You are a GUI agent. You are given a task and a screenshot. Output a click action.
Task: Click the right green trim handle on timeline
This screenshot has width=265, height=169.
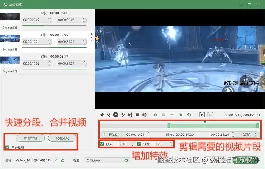[x=257, y=126]
